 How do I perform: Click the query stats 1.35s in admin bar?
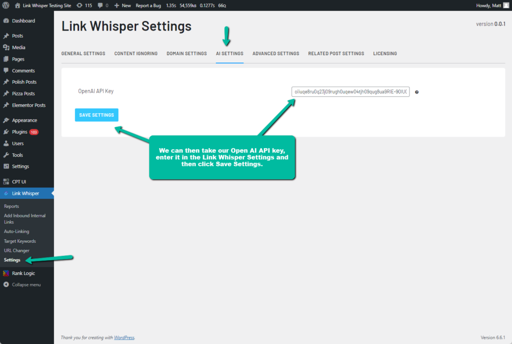[171, 5]
